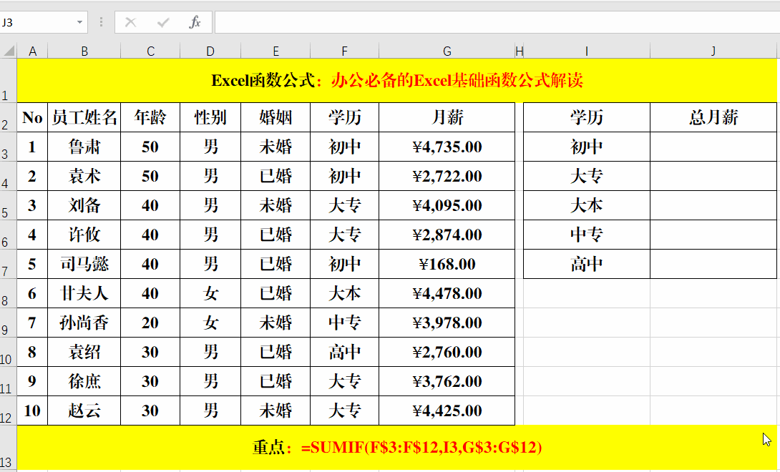This screenshot has height=472, width=780.
Task: Click inside the formula bar input
Action: (x=497, y=22)
